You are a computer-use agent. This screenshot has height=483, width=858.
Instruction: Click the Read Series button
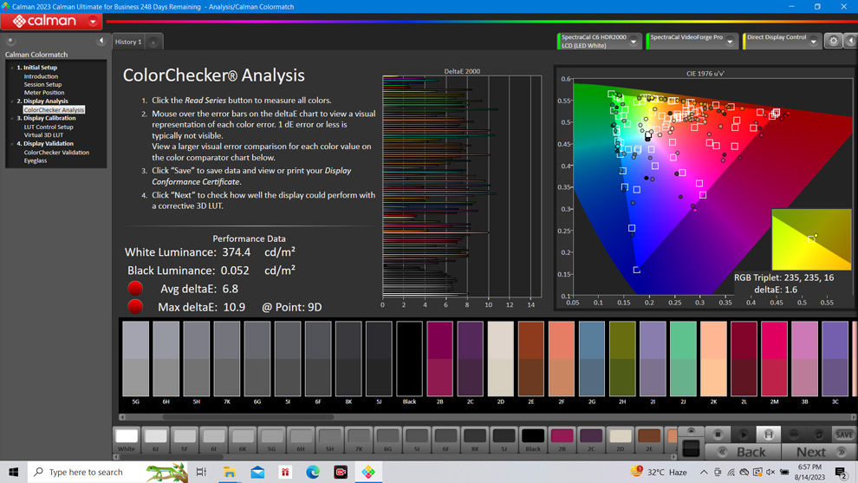(768, 434)
